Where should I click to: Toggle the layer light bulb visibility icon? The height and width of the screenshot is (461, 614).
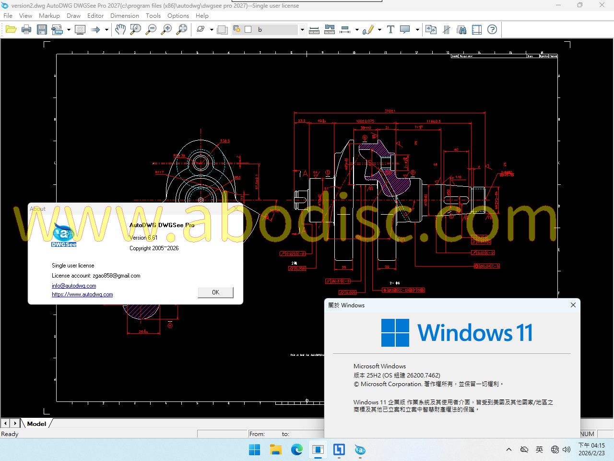237,29
